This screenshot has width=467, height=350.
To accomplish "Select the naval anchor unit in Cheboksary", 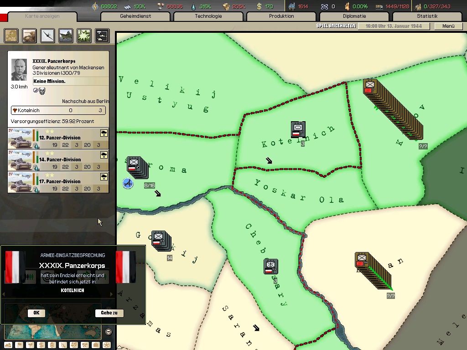I will pyautogui.click(x=271, y=266).
